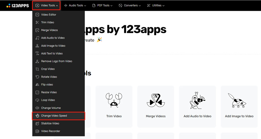This screenshot has width=261, height=139.
Task: Click the Add Text to Video icon
Action: point(37,54)
